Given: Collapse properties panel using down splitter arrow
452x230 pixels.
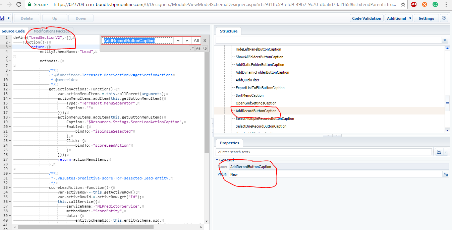Looking at the screenshot, I should click(x=337, y=136).
